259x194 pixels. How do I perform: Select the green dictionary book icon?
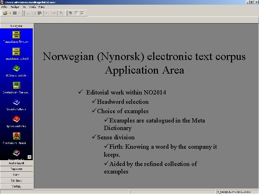pos(16,68)
